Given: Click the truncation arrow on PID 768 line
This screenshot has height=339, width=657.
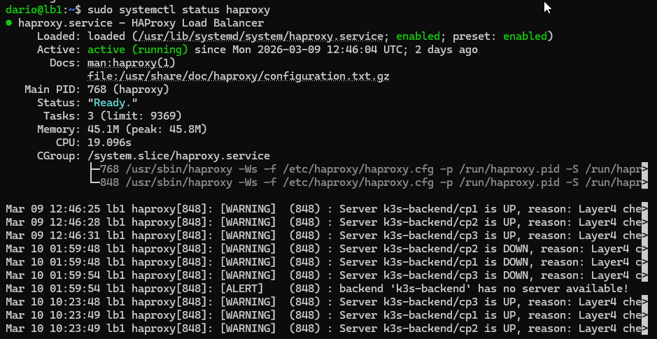Looking at the screenshot, I should 645,169.
